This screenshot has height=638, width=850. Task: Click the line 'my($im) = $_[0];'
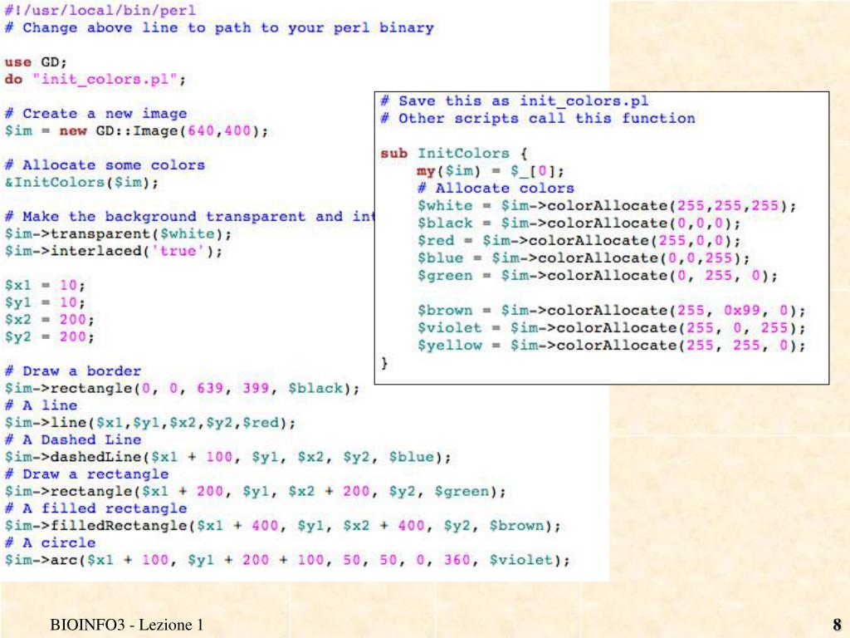tap(491, 171)
